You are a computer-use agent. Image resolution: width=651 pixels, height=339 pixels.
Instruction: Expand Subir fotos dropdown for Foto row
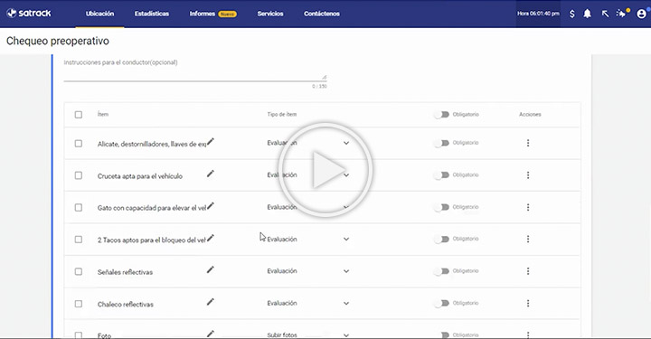(x=346, y=334)
